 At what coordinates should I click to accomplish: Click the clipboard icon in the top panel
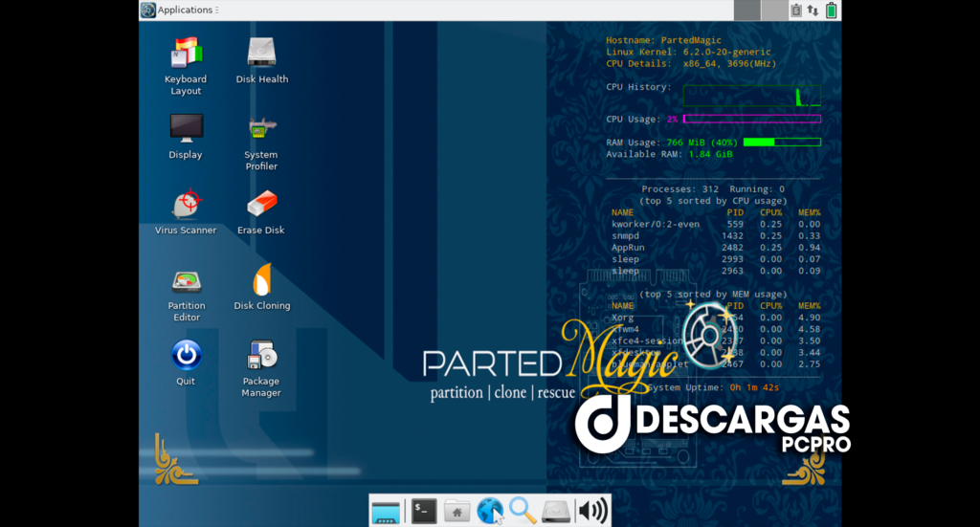click(x=795, y=10)
